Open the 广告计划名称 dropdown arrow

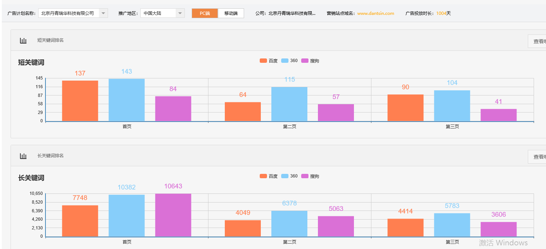point(103,13)
